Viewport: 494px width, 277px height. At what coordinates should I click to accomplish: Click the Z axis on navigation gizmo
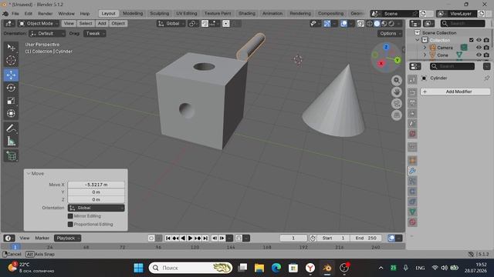tap(386, 47)
